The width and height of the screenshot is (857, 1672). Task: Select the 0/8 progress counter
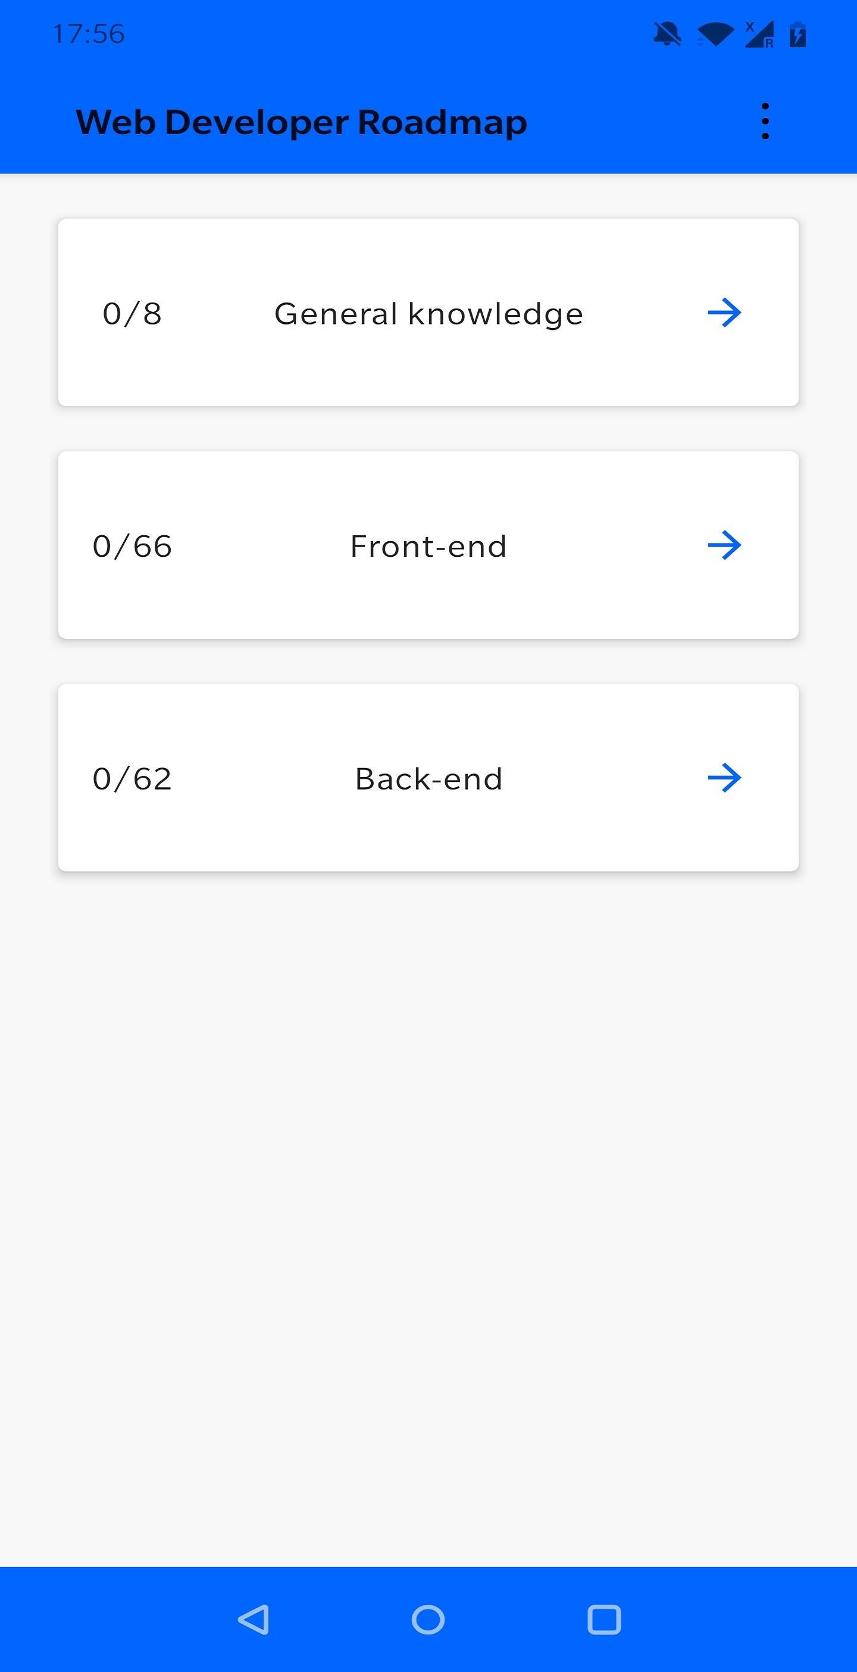coord(132,313)
